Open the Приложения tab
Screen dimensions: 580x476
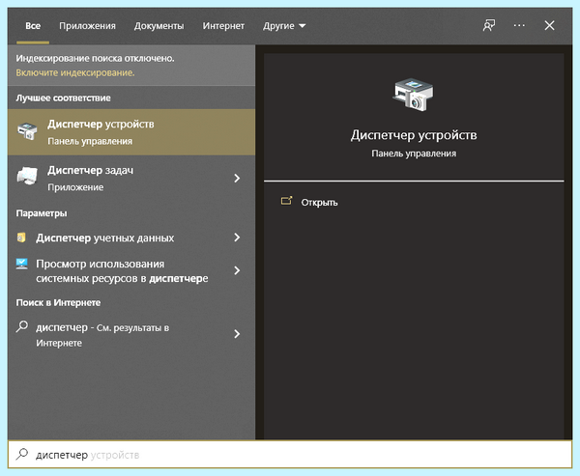(87, 26)
